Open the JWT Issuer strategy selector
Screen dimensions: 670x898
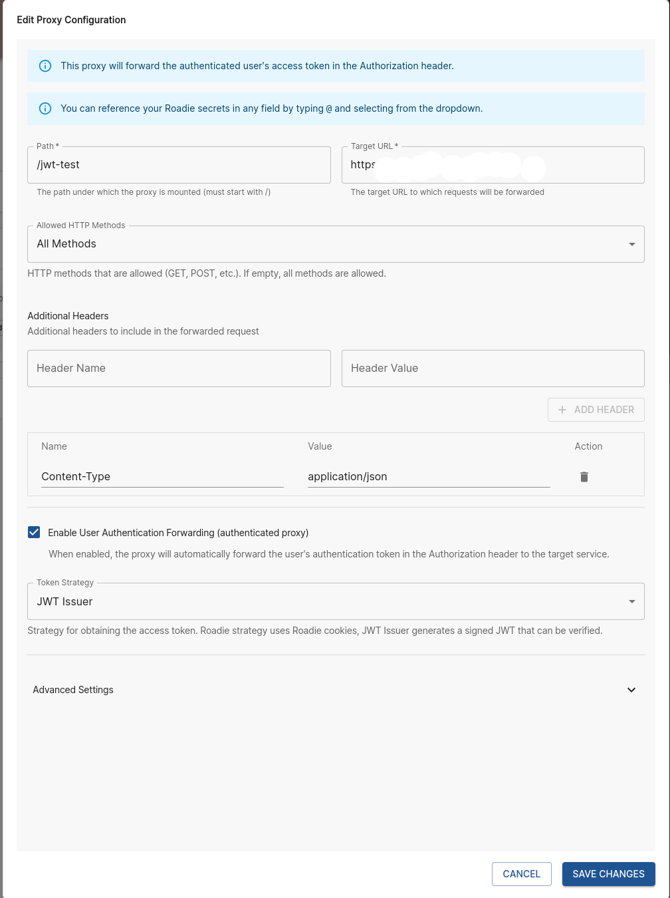336,601
